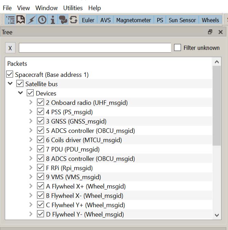
Task: Click the bookmark icon in toolbar
Action: [21, 20]
